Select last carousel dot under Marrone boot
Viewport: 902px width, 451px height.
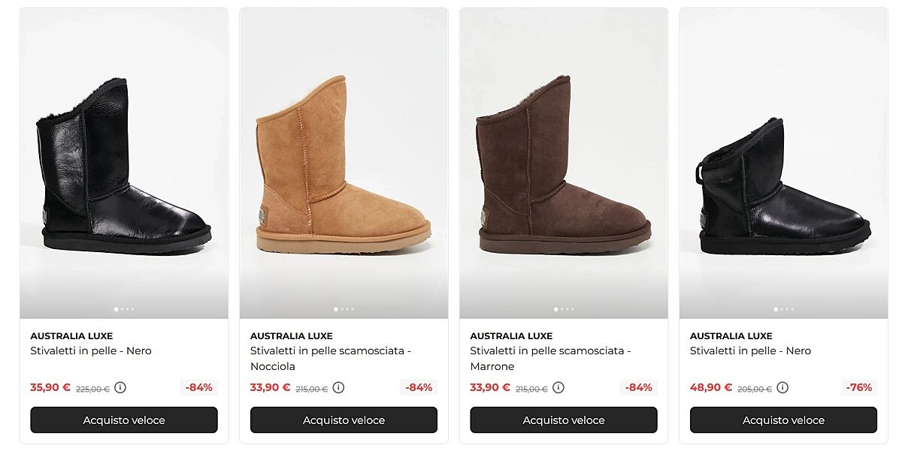[x=572, y=309]
